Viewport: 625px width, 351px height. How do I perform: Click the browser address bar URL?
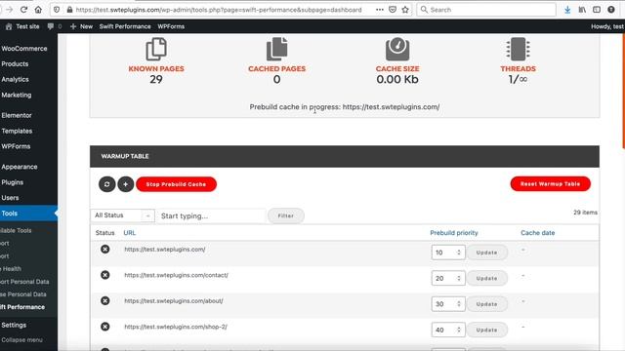219,10
